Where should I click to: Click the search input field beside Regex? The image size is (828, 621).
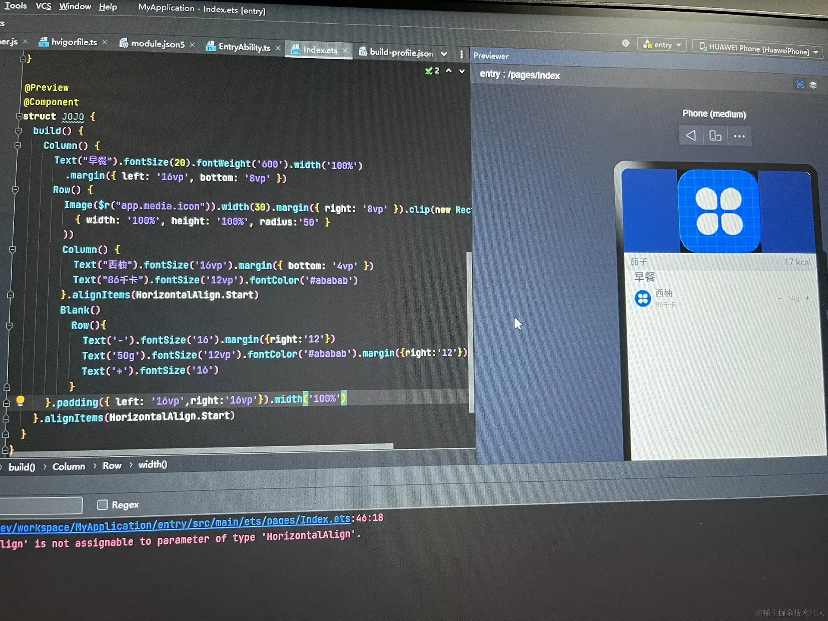pos(41,505)
